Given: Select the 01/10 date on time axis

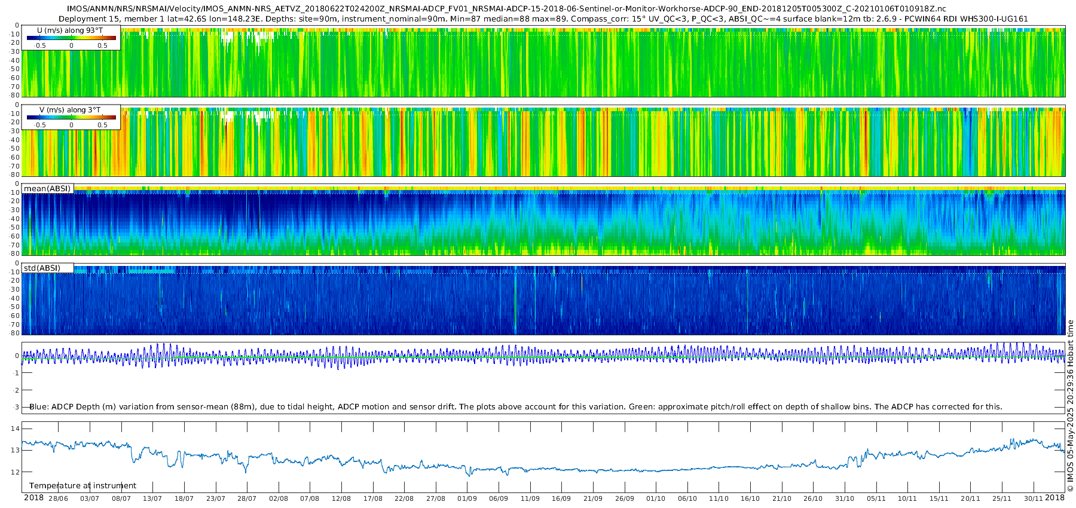Looking at the screenshot, I should [x=656, y=498].
